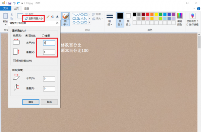
Task: Expand the shapes gallery more arrow
Action: point(89,22)
